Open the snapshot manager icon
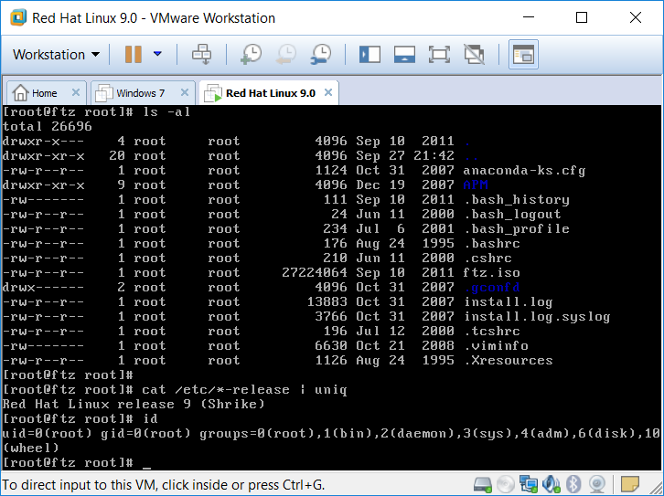 pyautogui.click(x=320, y=55)
